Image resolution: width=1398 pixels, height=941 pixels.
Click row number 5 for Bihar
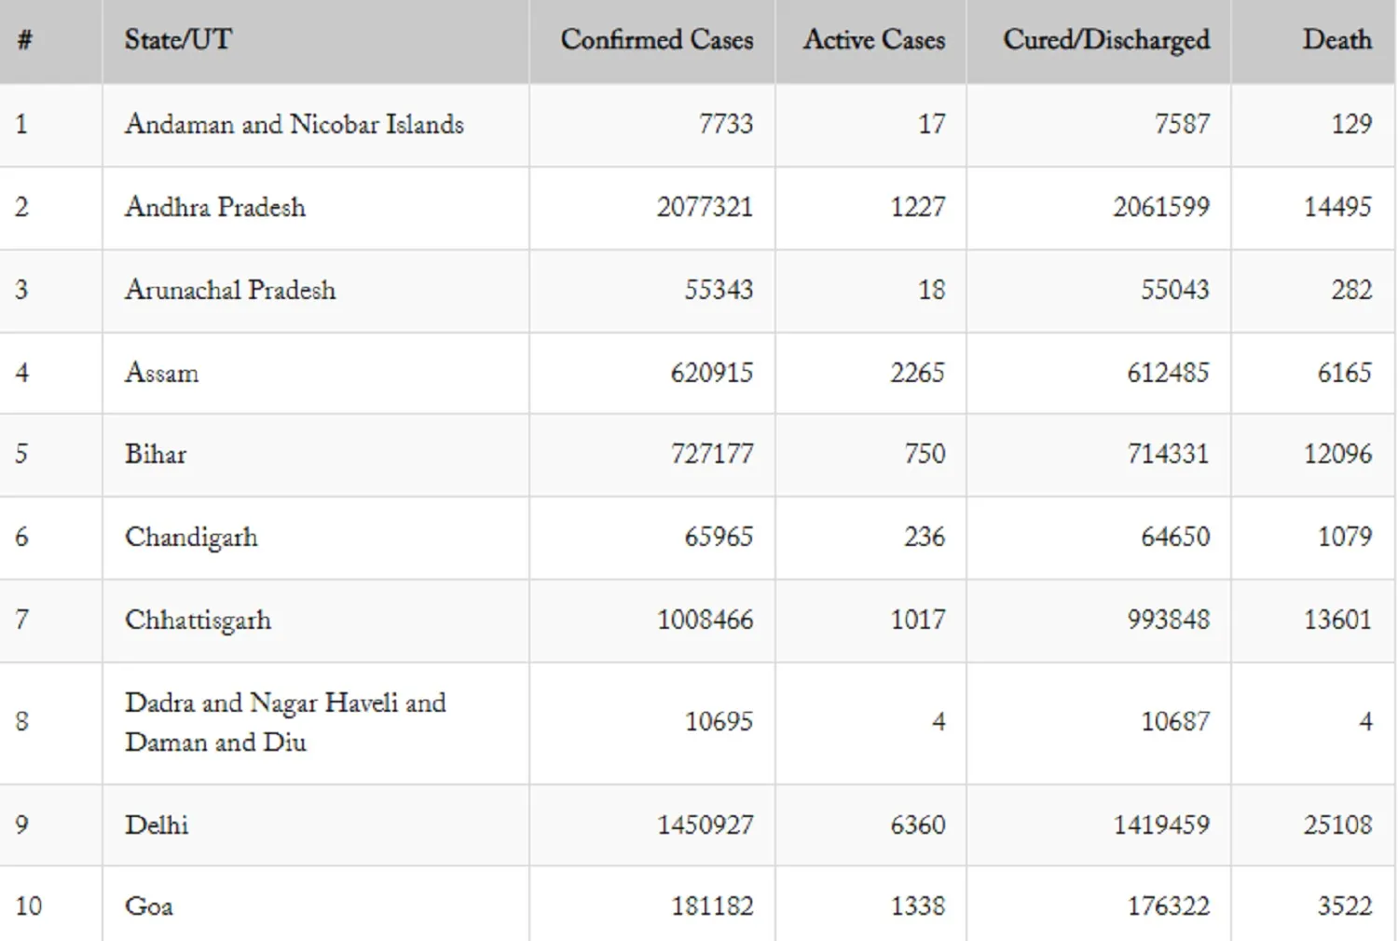pos(22,455)
